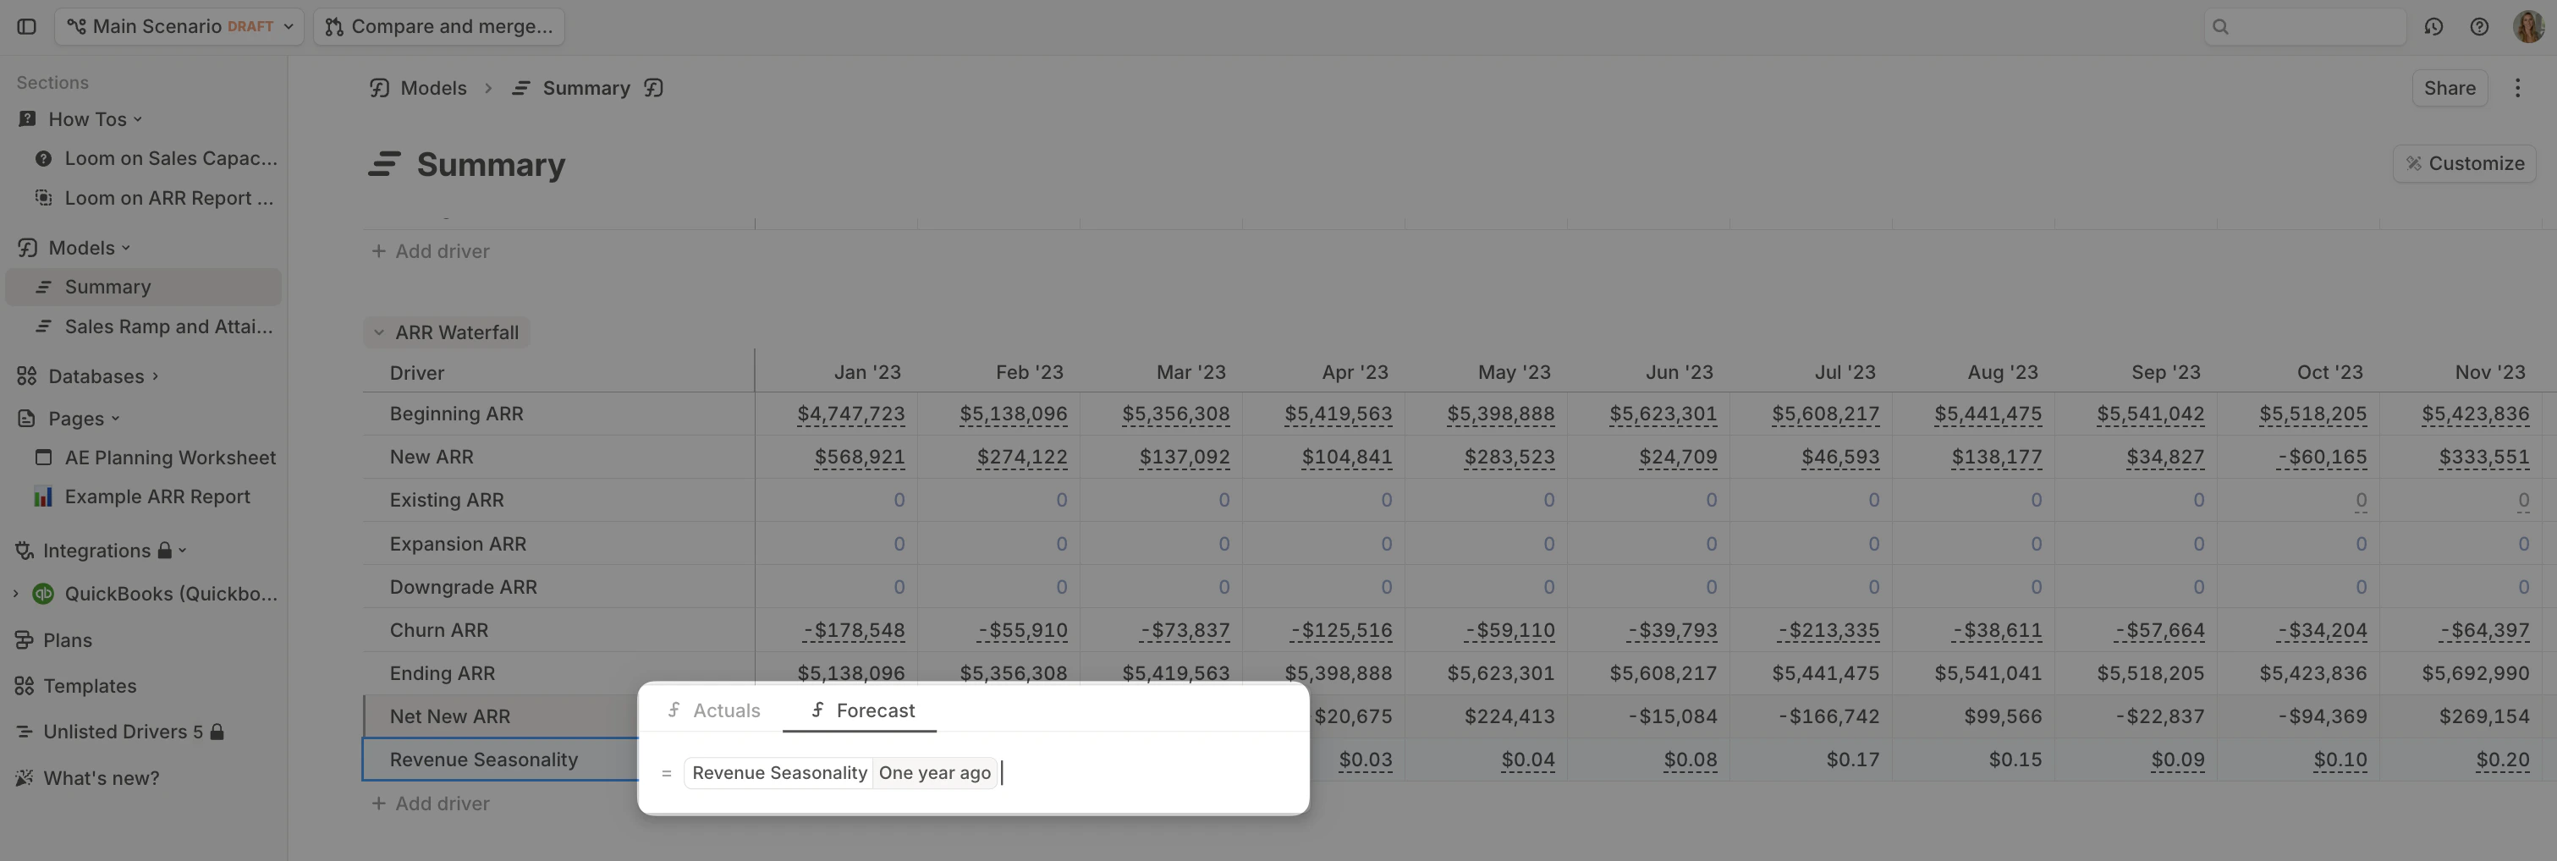2557x861 pixels.
Task: Click the Templates sidebar icon
Action: click(x=24, y=687)
